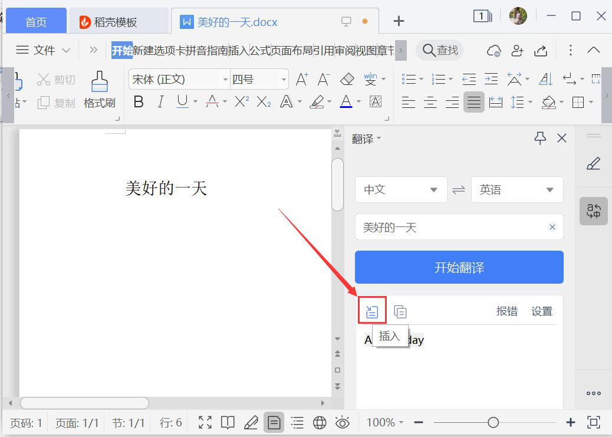Image resolution: width=612 pixels, height=437 pixels.
Task: Select the Format Painter tool
Action: tap(99, 90)
